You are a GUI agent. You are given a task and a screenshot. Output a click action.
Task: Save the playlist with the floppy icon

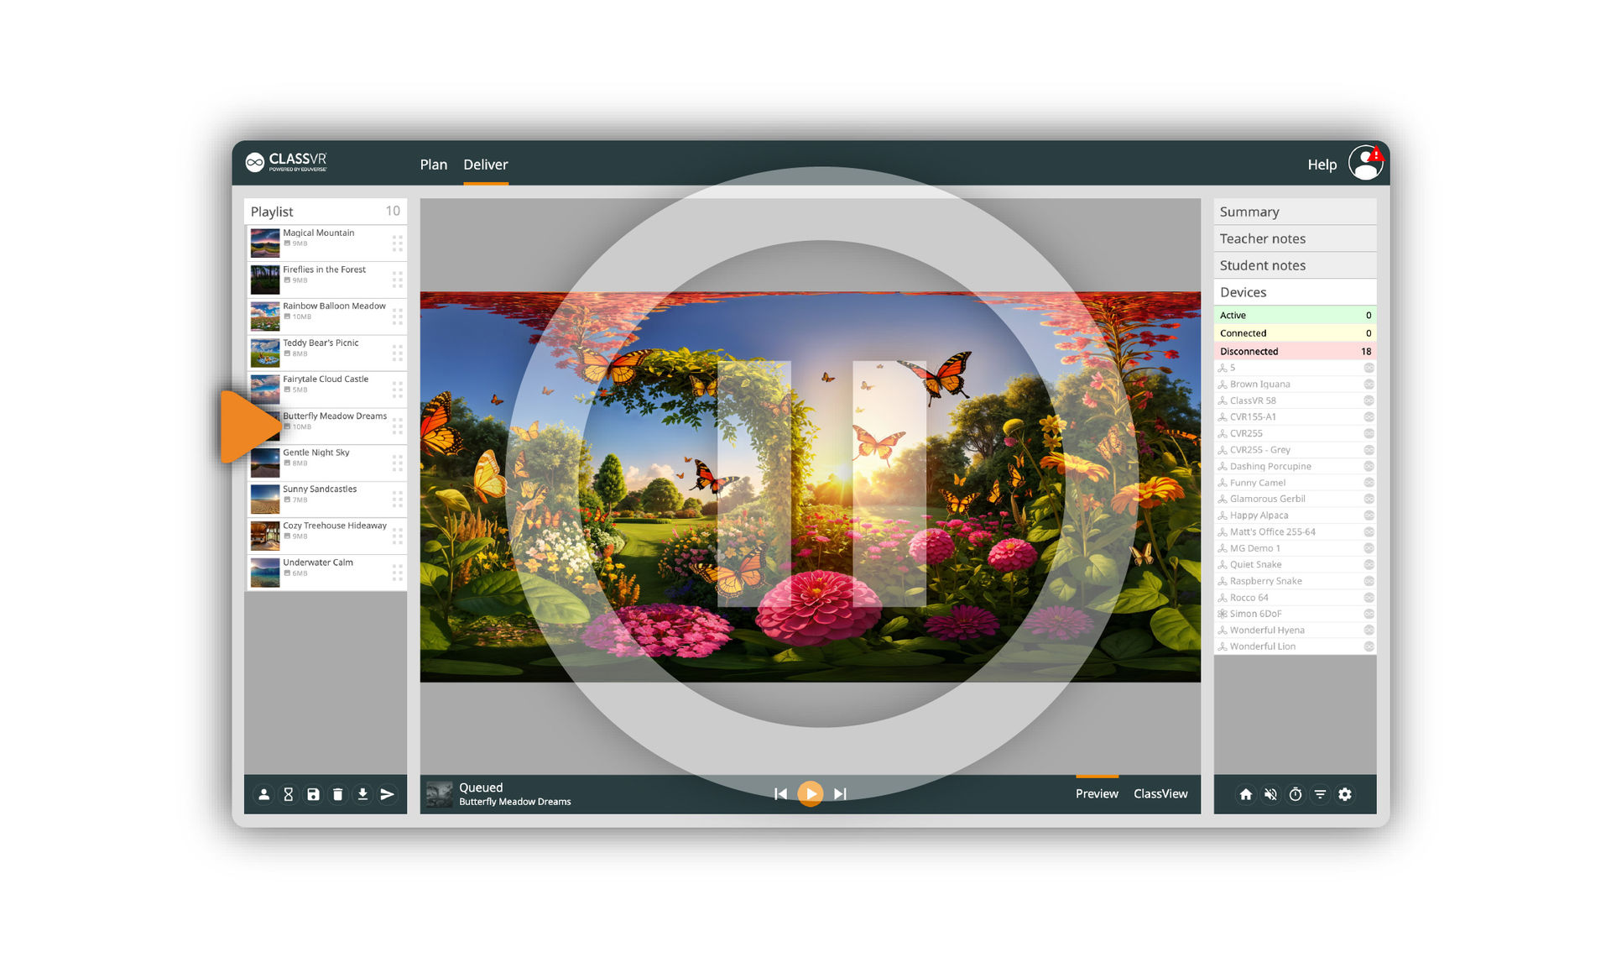click(313, 794)
